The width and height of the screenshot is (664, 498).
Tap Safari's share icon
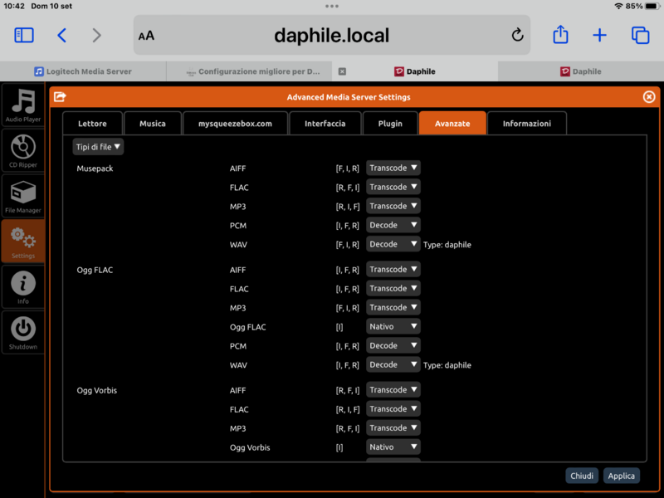click(560, 35)
